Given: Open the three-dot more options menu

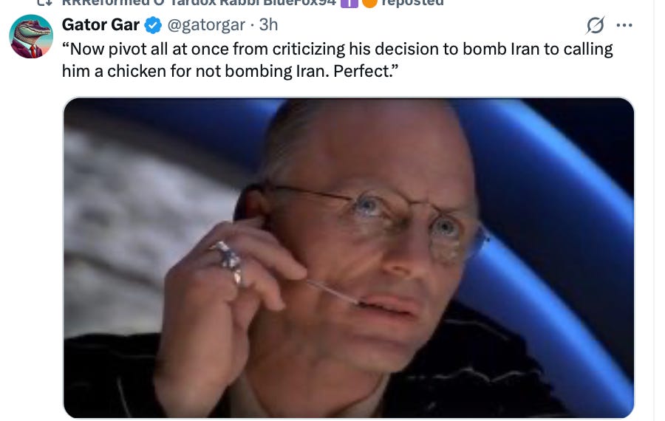Looking at the screenshot, I should tap(624, 25).
